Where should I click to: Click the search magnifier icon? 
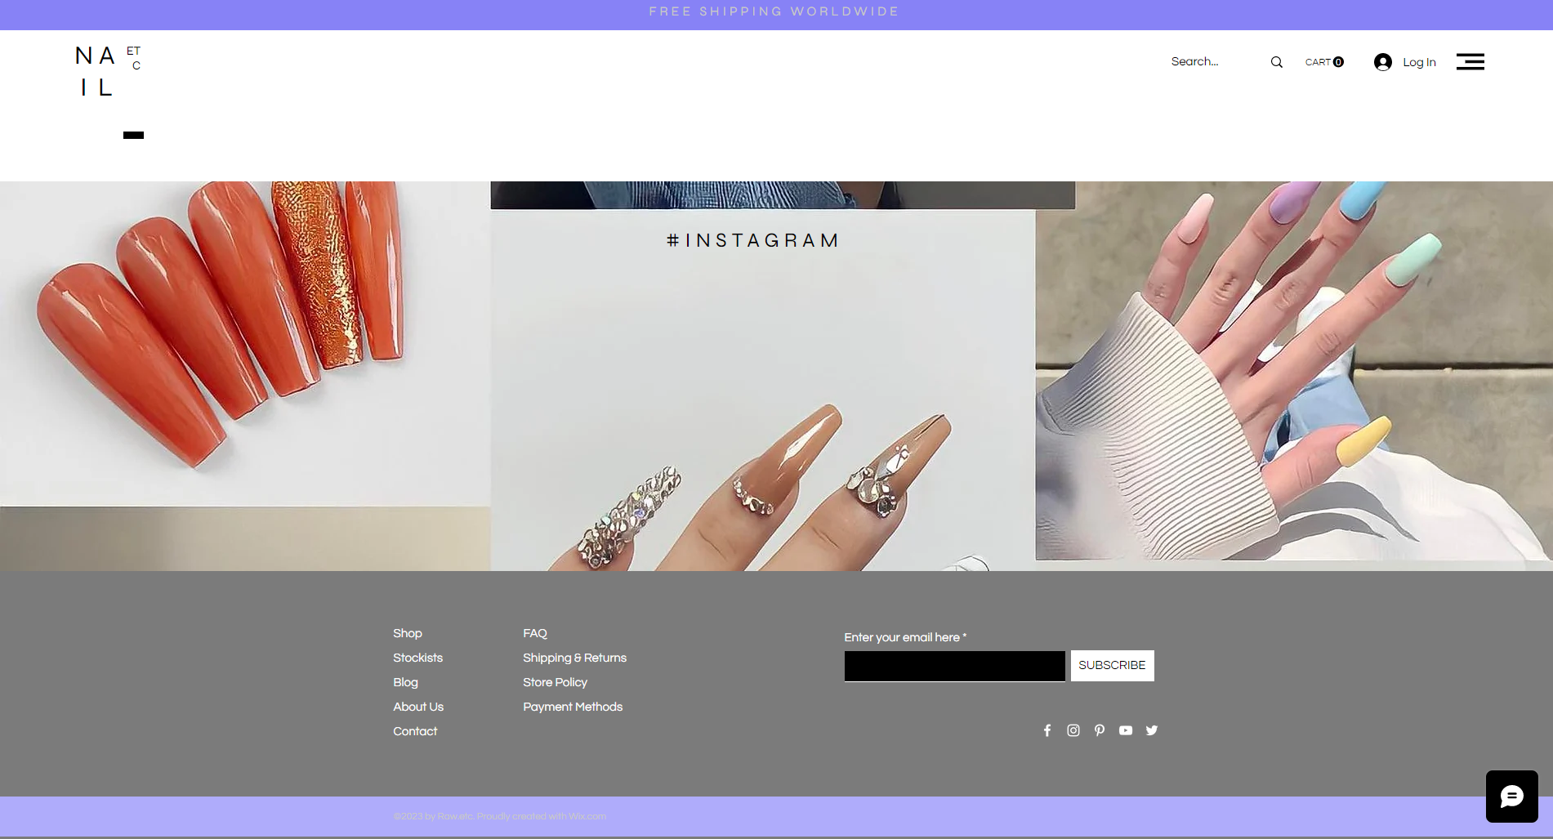coord(1276,62)
